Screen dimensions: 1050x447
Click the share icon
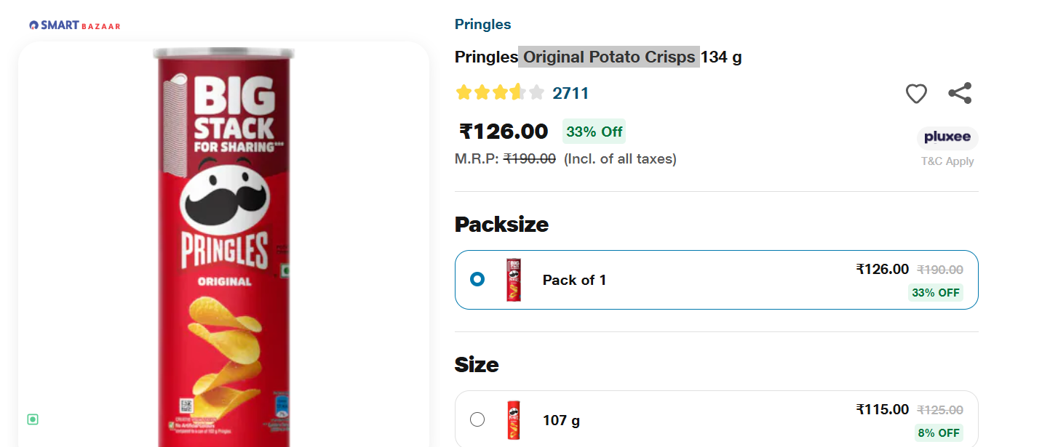960,93
